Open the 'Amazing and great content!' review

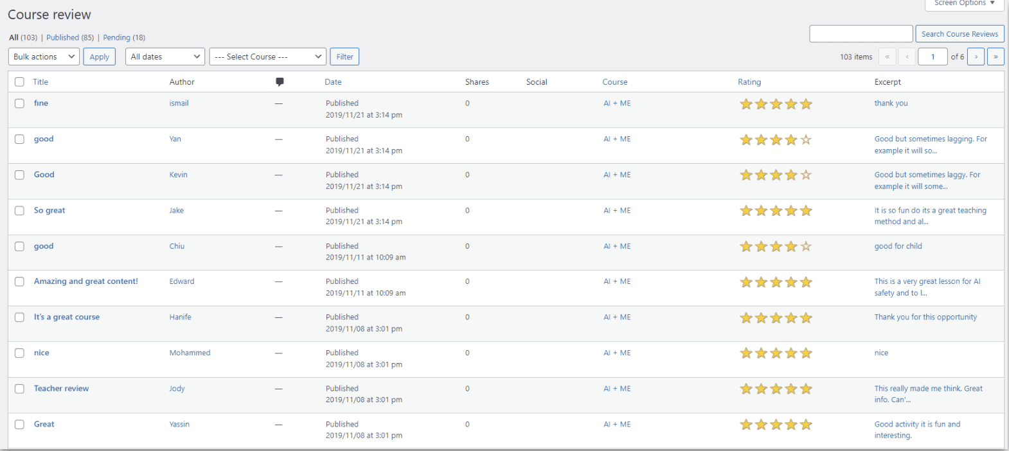pos(86,281)
